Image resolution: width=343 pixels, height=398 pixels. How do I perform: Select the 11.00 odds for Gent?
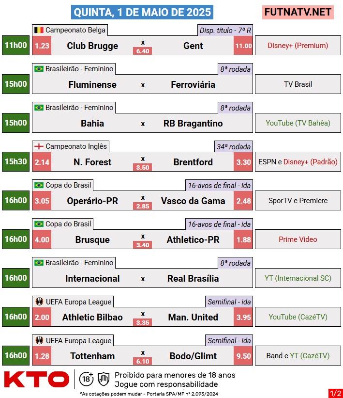(243, 46)
